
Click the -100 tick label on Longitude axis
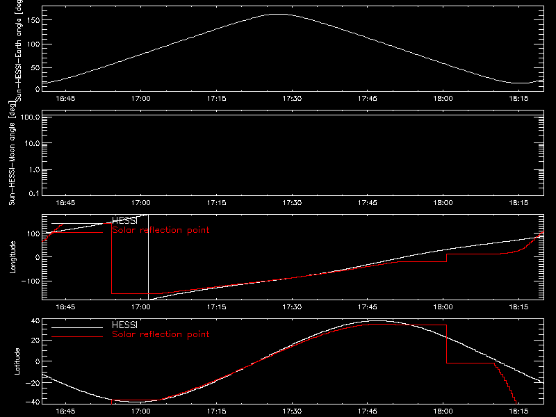point(31,281)
